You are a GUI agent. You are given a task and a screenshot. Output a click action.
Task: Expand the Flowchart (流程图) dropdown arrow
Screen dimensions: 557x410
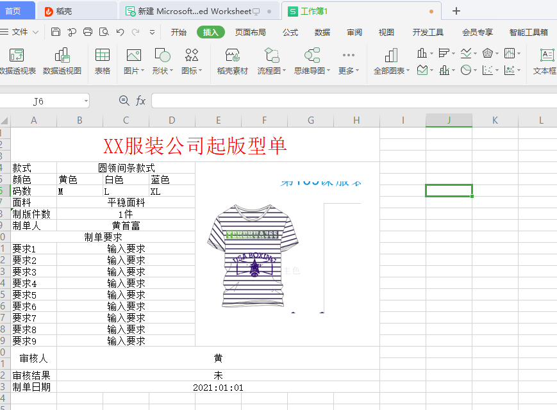(x=284, y=70)
